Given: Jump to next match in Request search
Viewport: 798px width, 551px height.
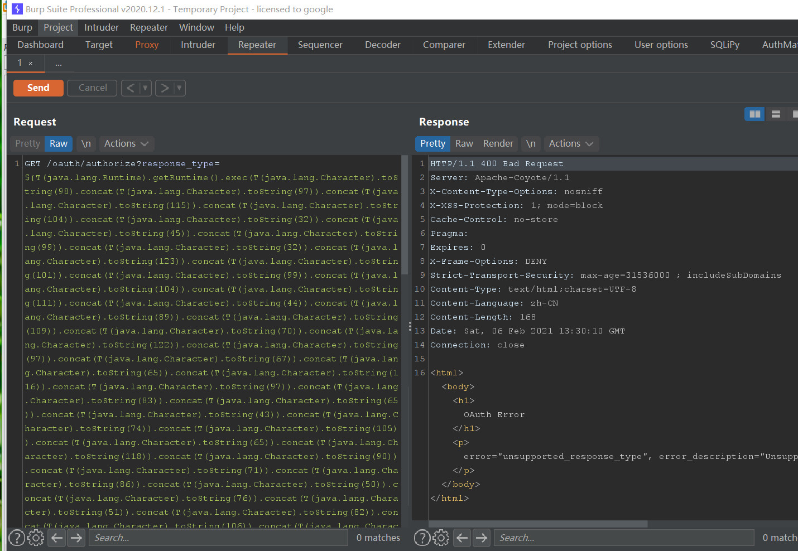Looking at the screenshot, I should point(76,538).
